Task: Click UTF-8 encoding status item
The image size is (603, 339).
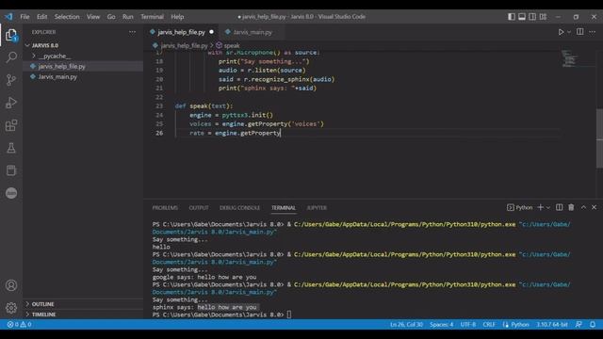Action: [468, 324]
